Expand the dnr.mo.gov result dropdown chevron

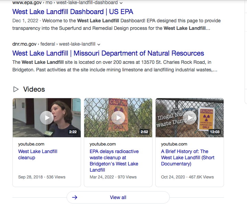click(x=99, y=44)
